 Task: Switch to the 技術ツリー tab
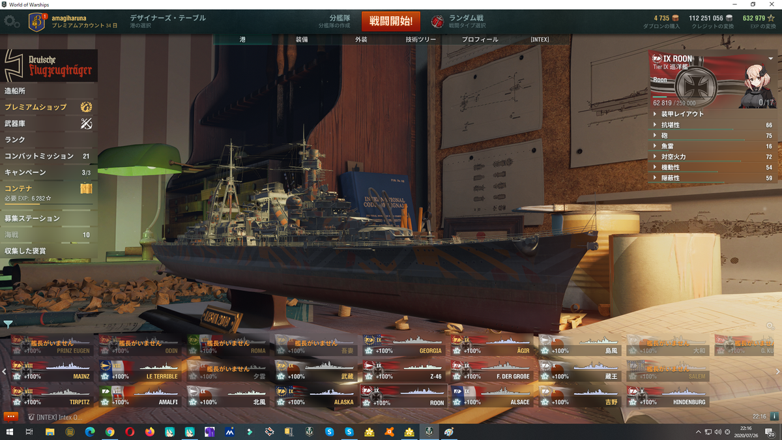tap(420, 39)
